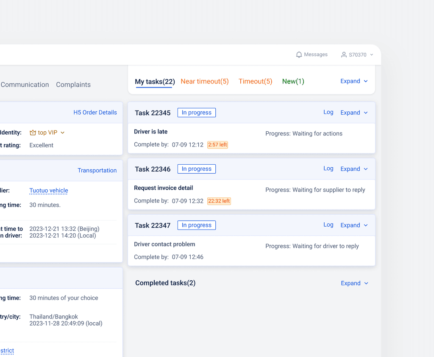Click In progress badge of Task 22347

tap(197, 225)
